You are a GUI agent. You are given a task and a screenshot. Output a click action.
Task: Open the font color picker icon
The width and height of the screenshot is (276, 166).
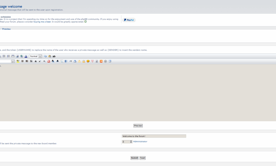point(26,56)
